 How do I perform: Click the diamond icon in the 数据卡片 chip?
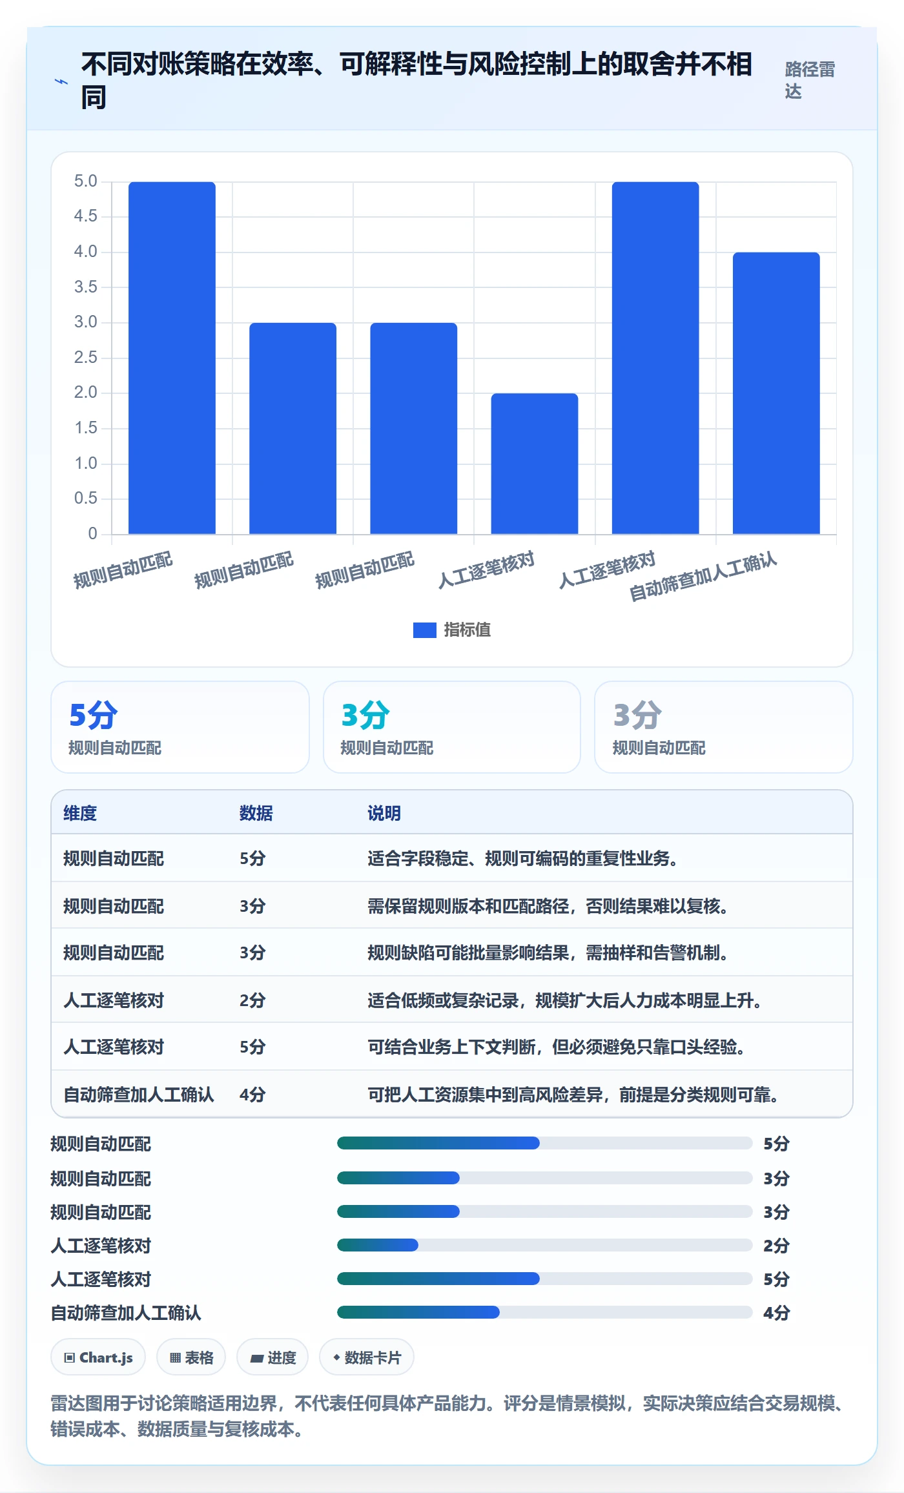point(336,1357)
